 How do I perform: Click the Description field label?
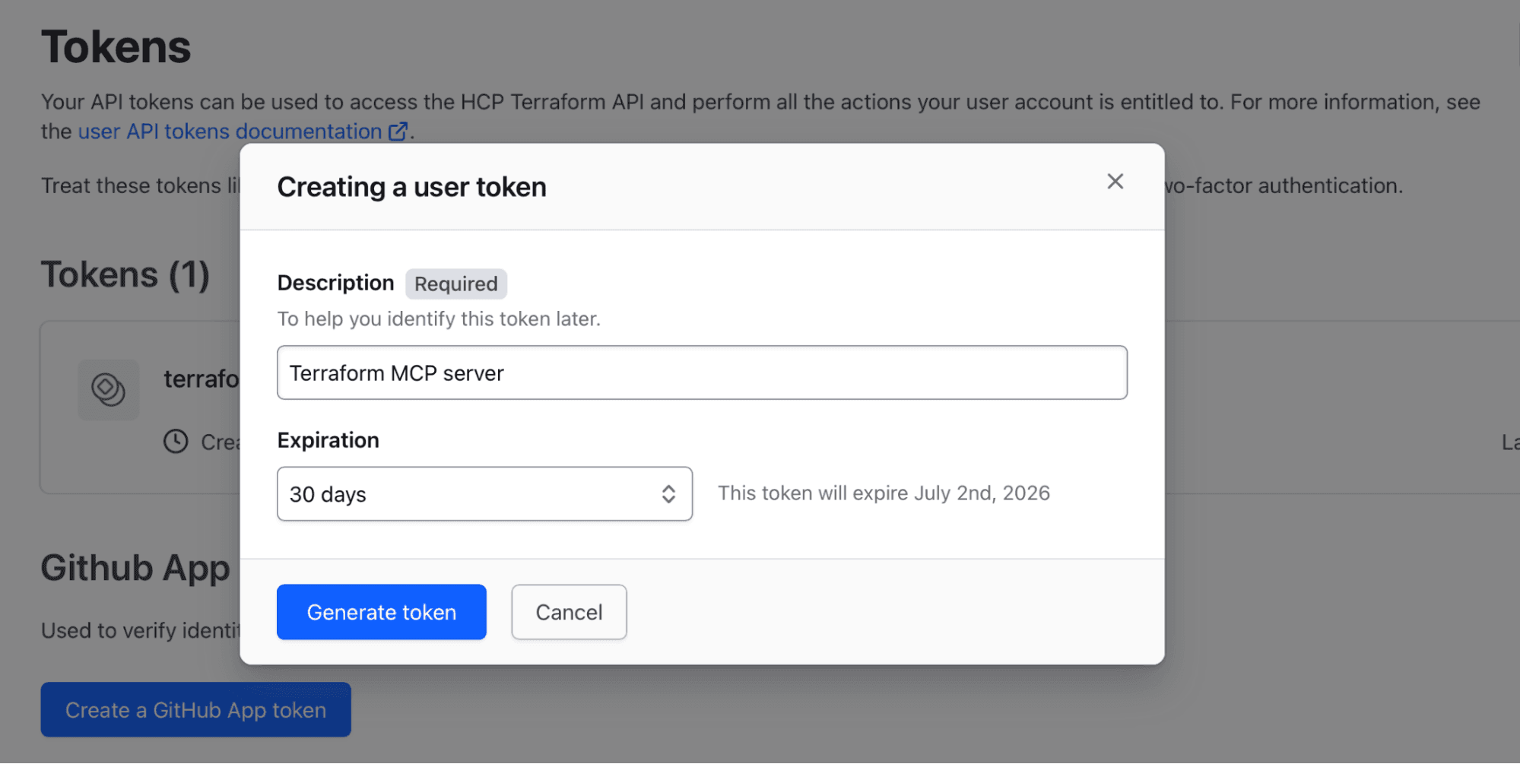coord(335,283)
